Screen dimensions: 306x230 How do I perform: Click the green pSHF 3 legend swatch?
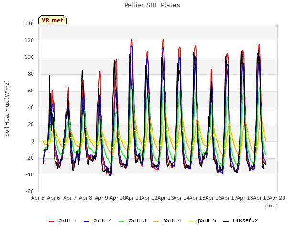click(x=121, y=221)
